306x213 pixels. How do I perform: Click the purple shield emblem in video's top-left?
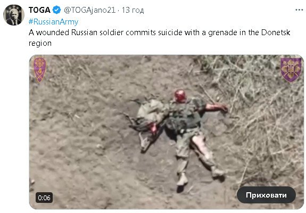point(39,70)
